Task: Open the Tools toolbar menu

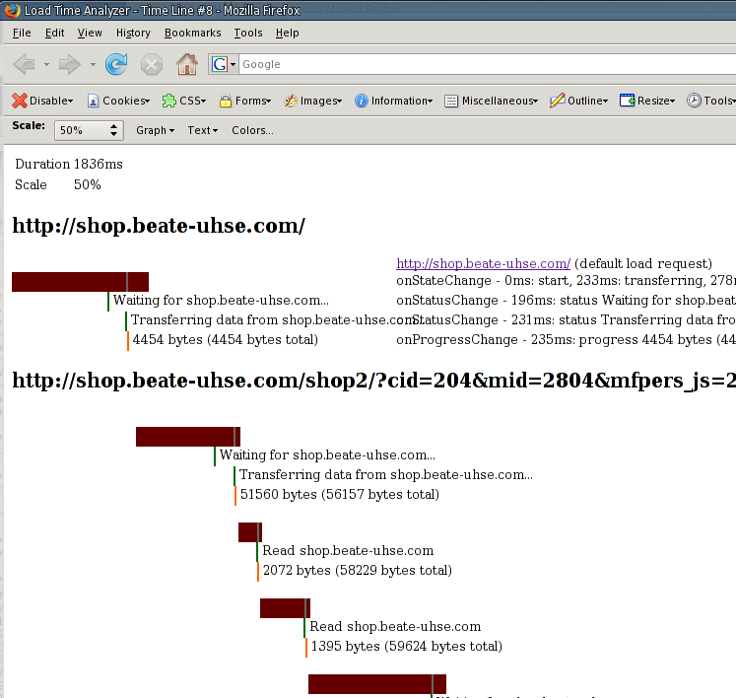Action: (x=711, y=101)
